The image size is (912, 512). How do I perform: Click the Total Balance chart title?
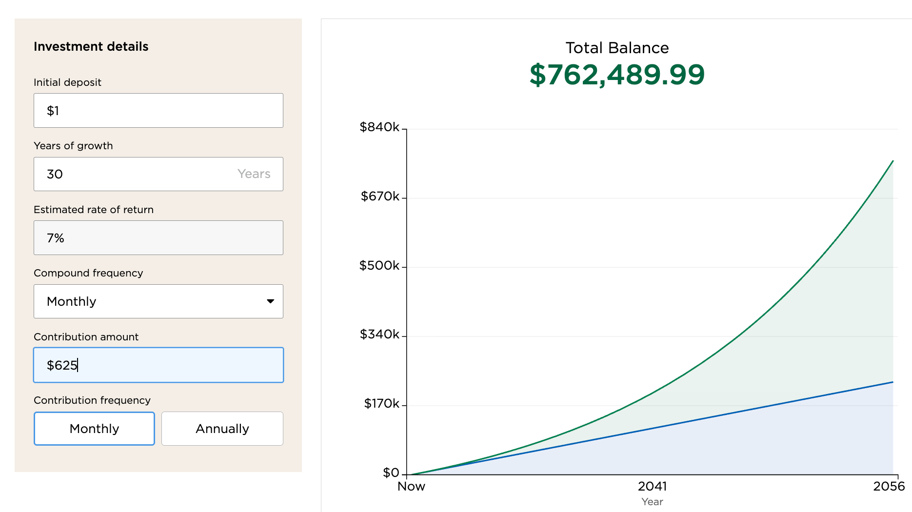click(x=617, y=48)
